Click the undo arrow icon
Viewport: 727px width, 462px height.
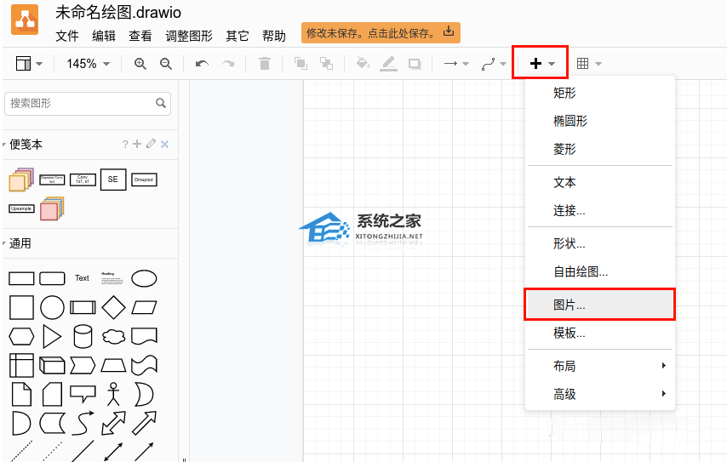click(x=202, y=64)
